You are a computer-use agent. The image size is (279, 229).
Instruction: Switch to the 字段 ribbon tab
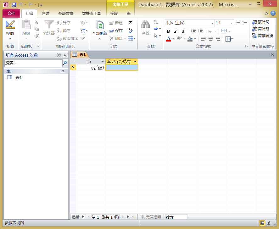[x=114, y=13]
